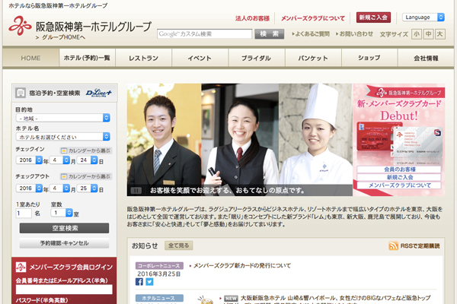Open check-out calendar picker
Screen dimensions: 457x304
click(x=86, y=176)
